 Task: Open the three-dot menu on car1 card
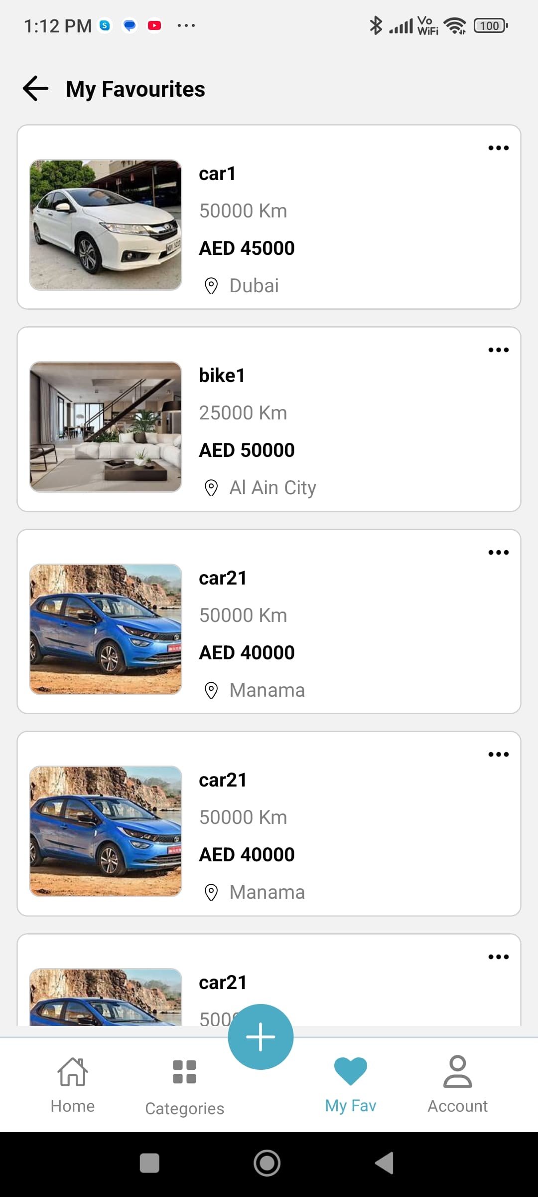(x=498, y=148)
